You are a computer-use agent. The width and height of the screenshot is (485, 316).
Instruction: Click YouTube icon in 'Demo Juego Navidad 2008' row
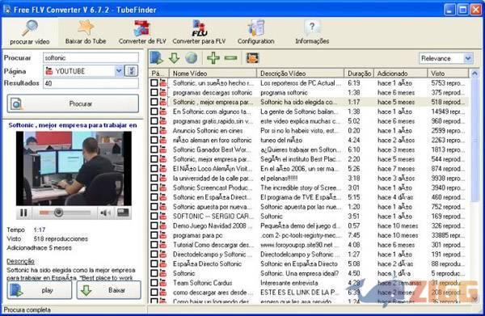pyautogui.click(x=163, y=225)
